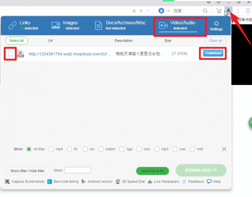Click into the Mask input field
252x197 pixels.
pos(78,170)
